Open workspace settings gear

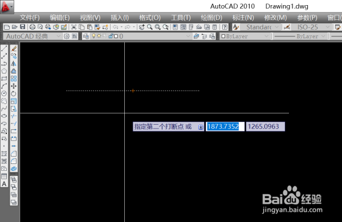67,36
